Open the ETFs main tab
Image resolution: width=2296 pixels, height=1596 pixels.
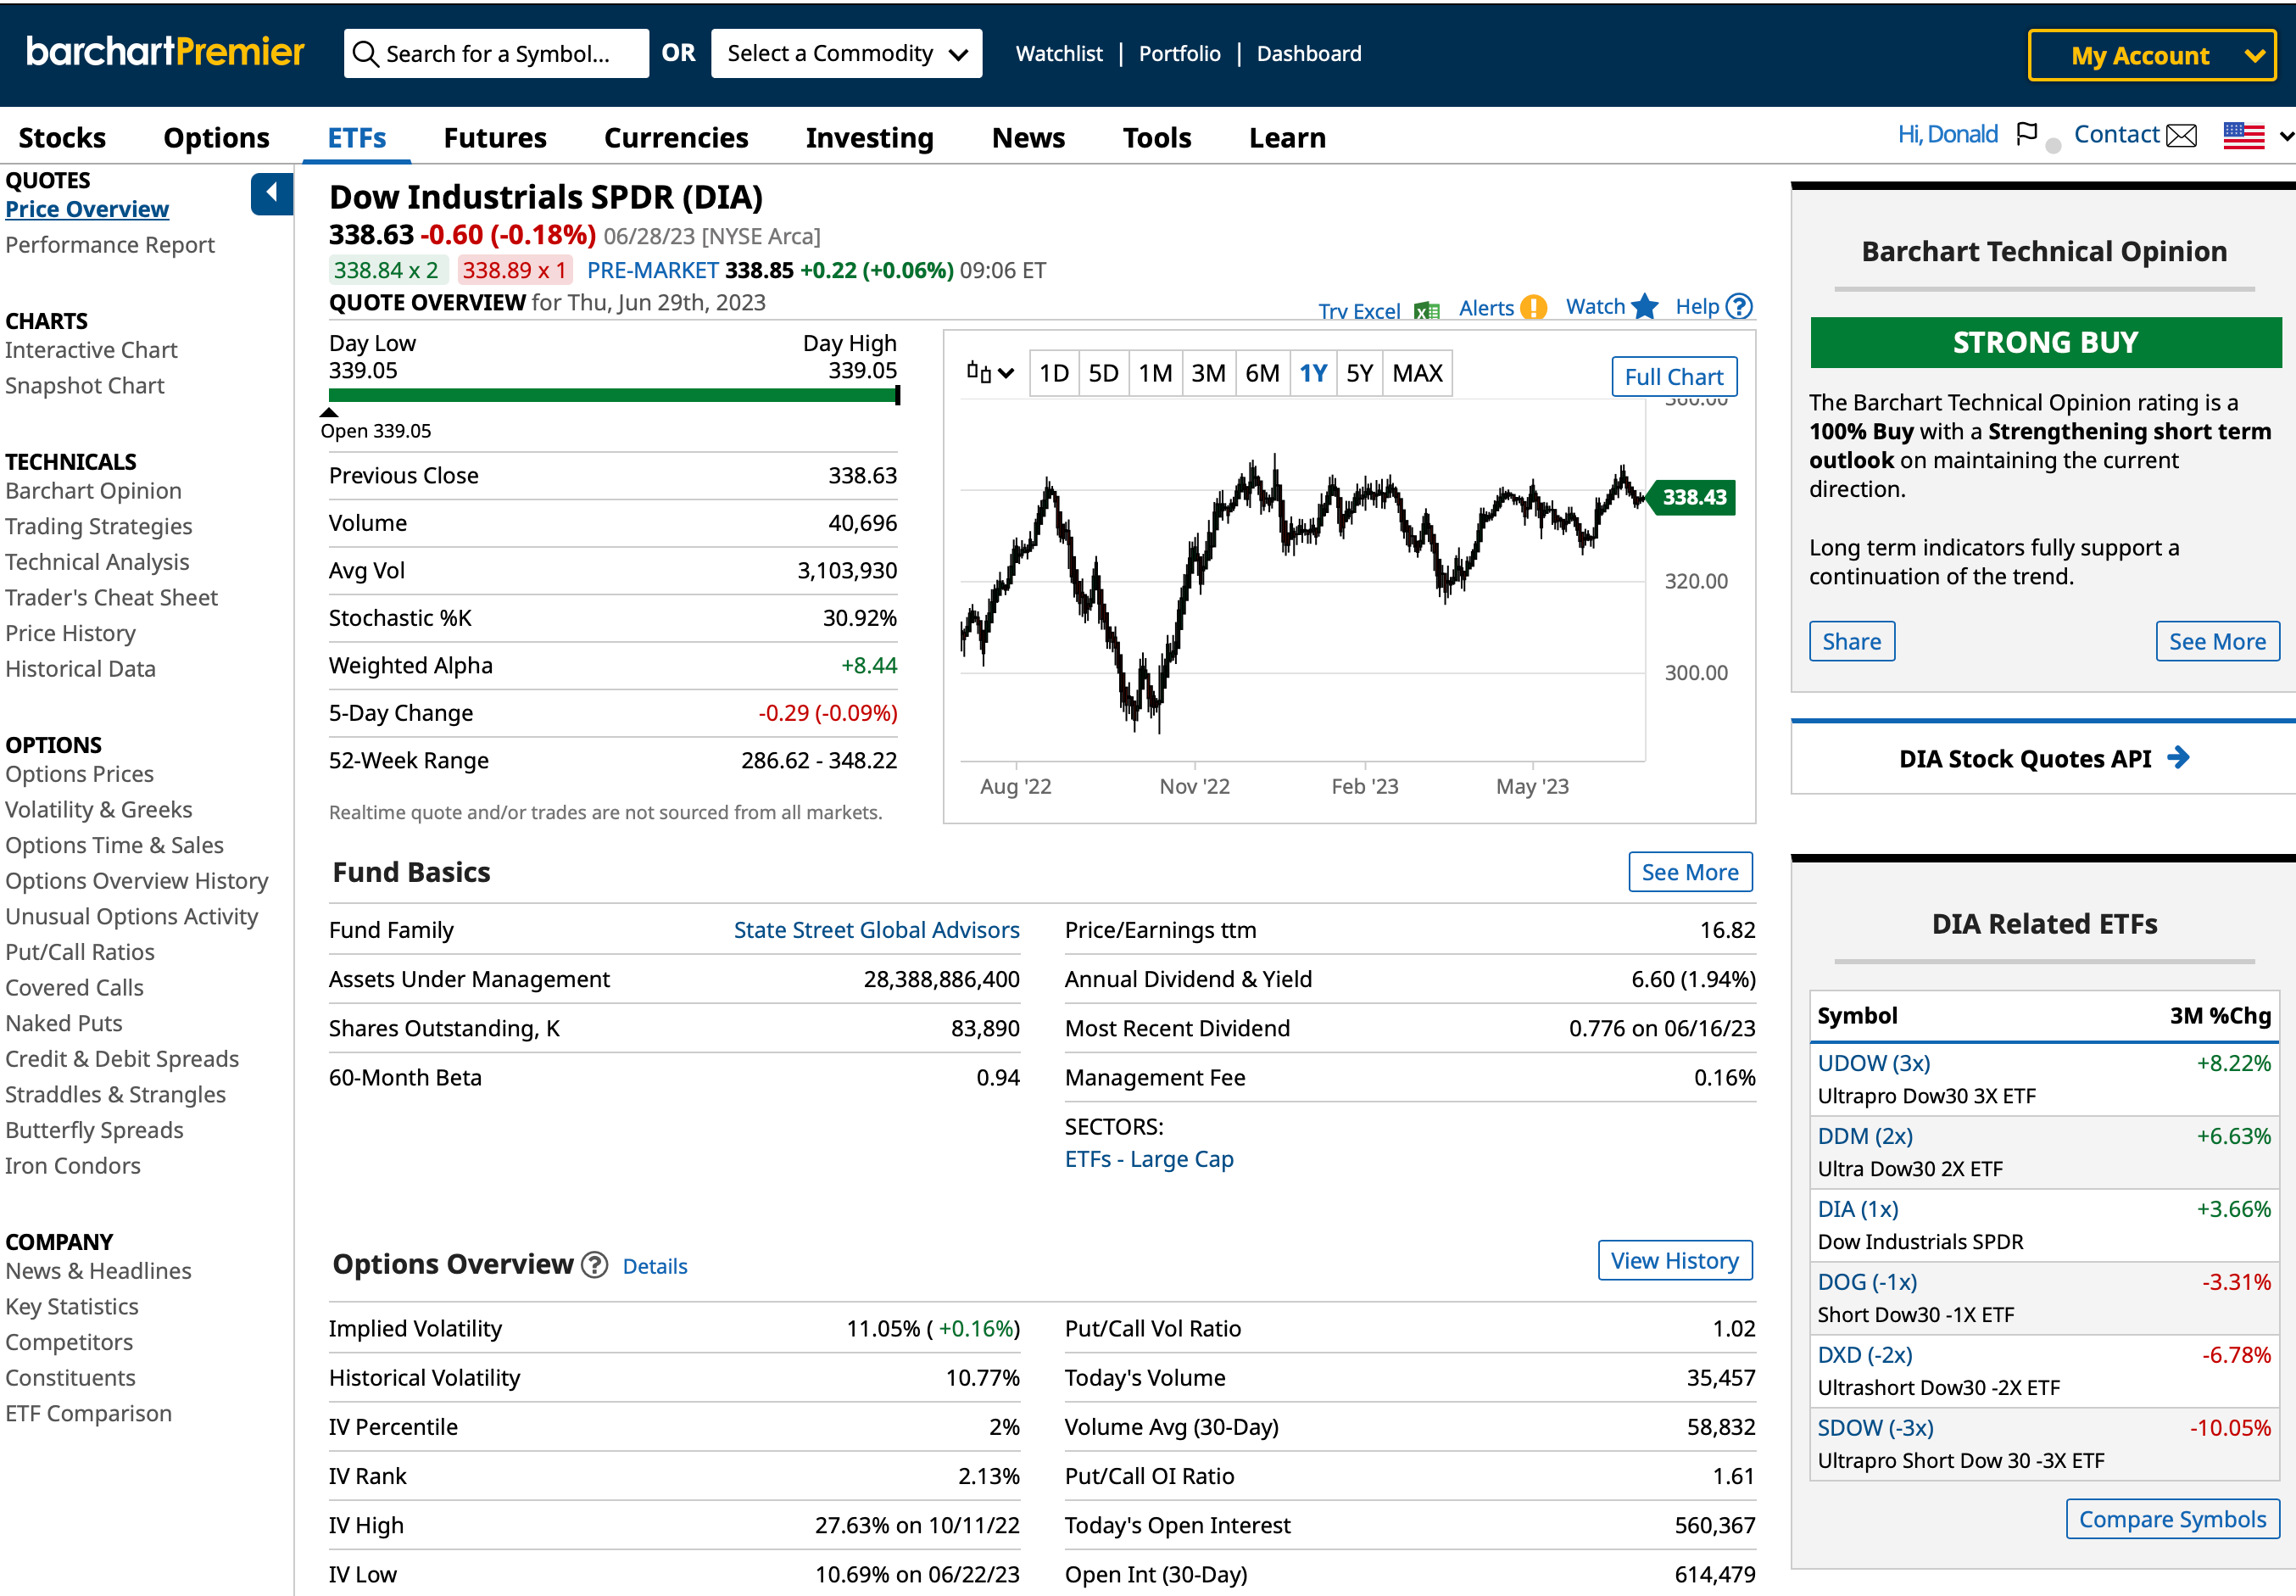(x=357, y=137)
